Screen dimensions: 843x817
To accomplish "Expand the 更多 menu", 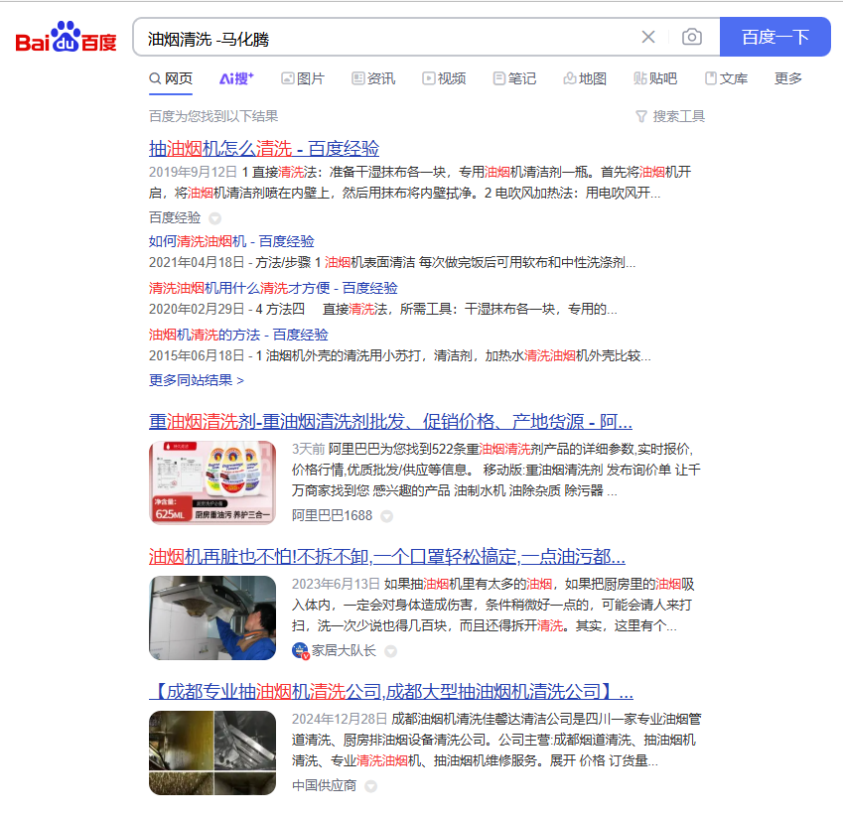I will (x=788, y=78).
